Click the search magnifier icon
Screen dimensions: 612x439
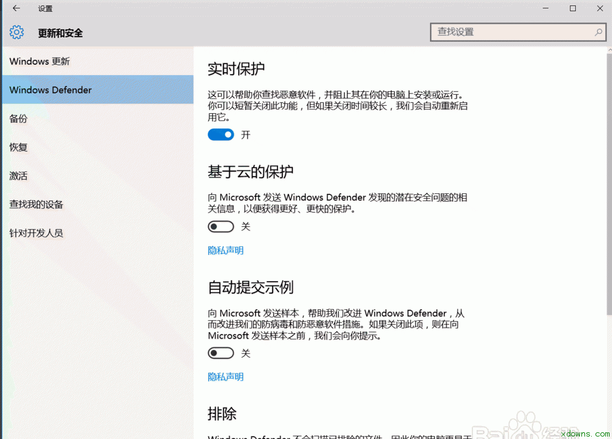(x=598, y=32)
